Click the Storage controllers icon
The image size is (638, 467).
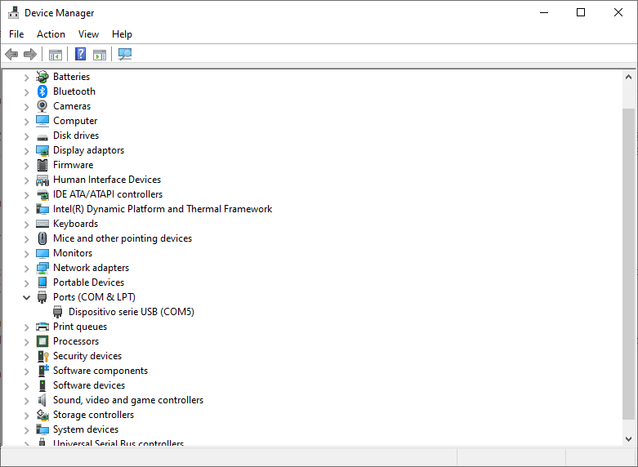(x=42, y=415)
